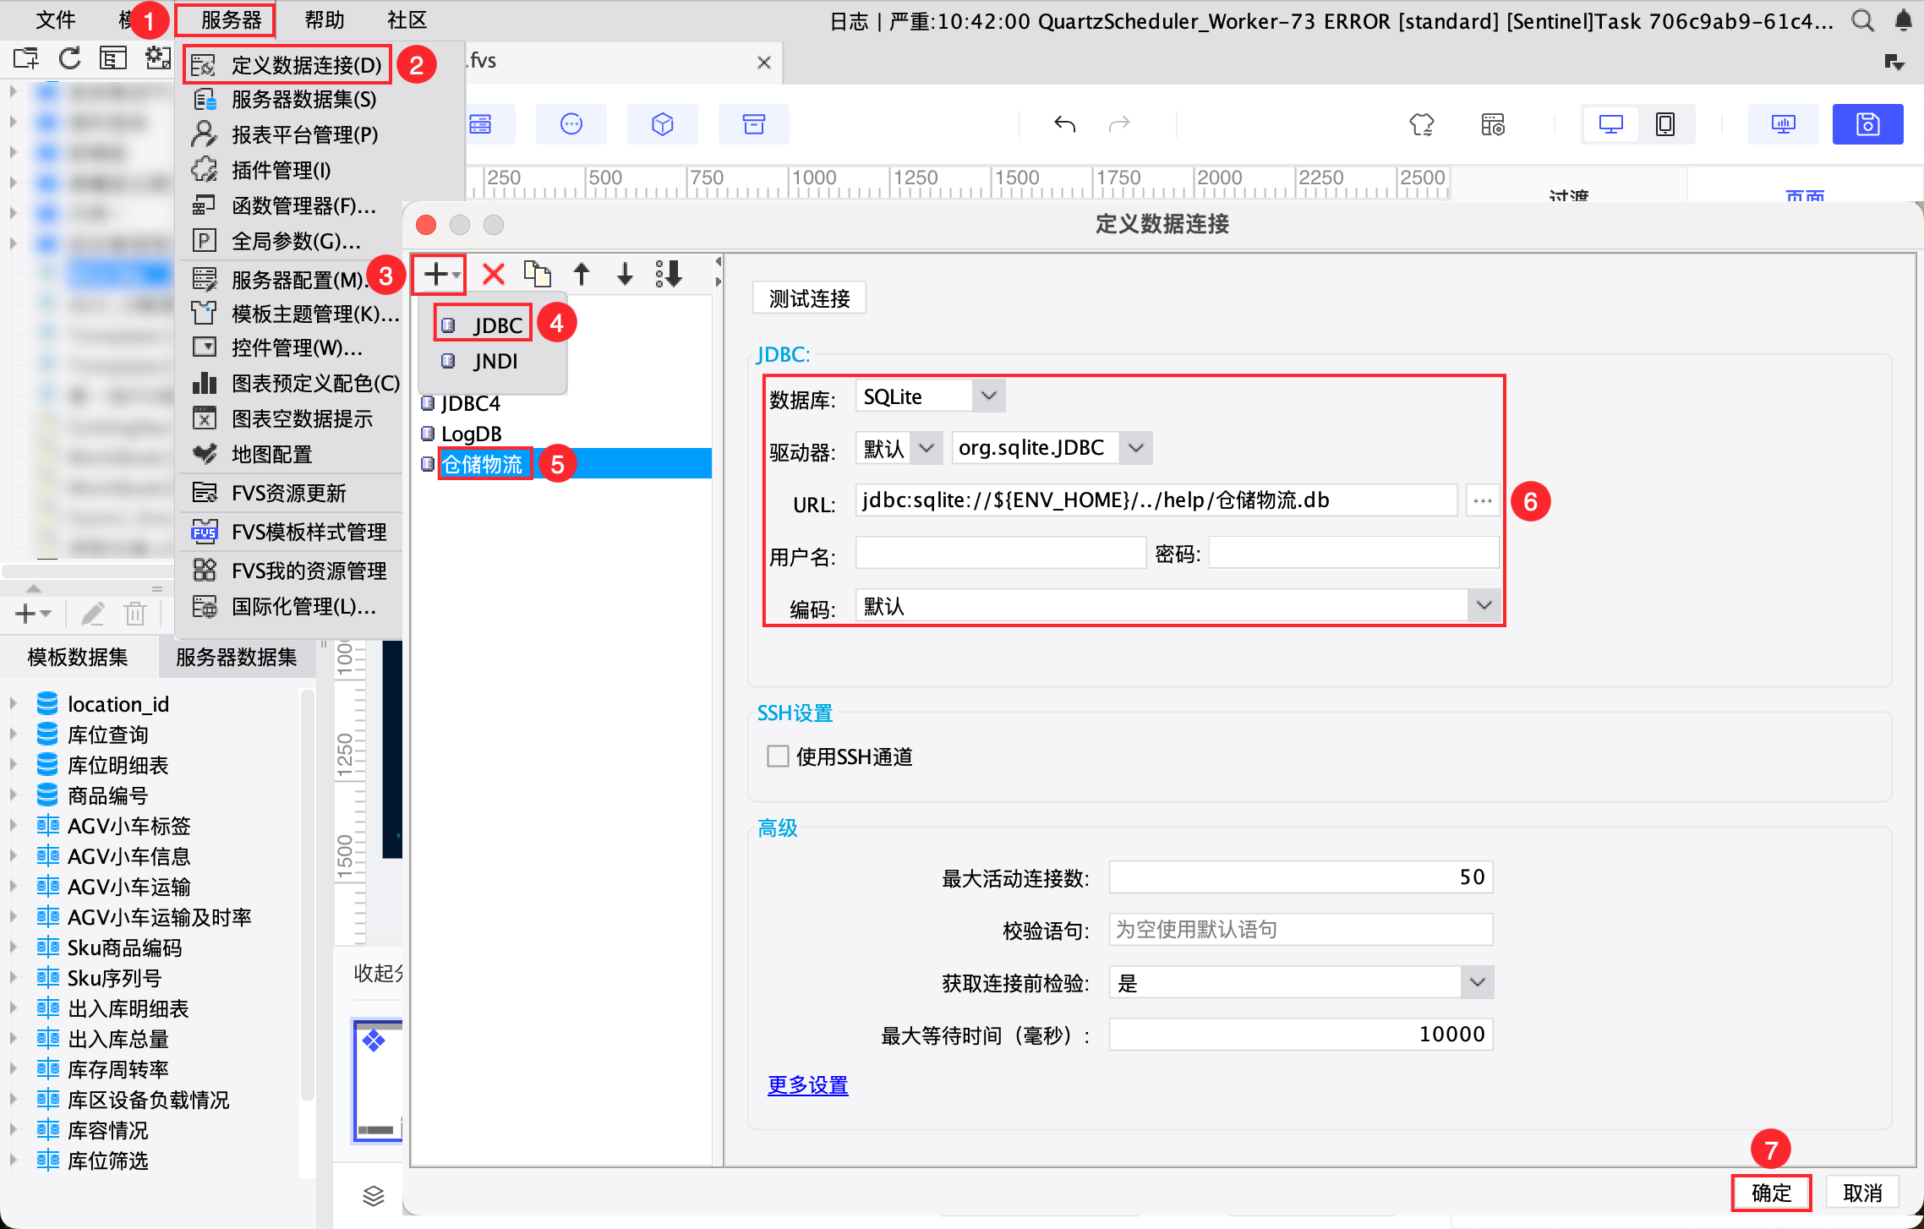Select LogDB connection in list
This screenshot has height=1229, width=1924.
click(x=471, y=434)
